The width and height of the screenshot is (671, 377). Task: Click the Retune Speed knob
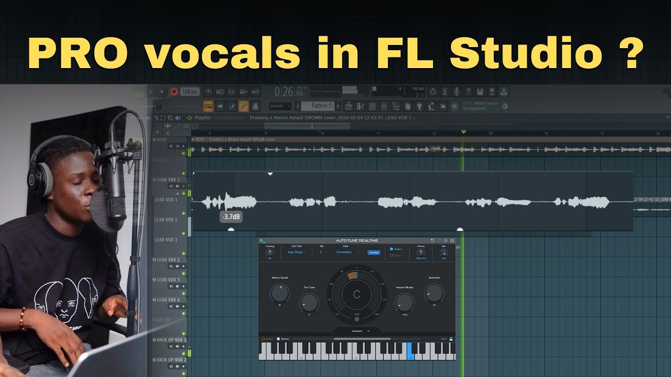coord(279,293)
